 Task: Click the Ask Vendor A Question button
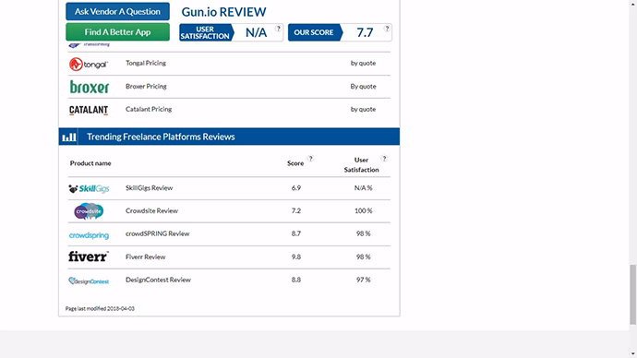pos(117,11)
